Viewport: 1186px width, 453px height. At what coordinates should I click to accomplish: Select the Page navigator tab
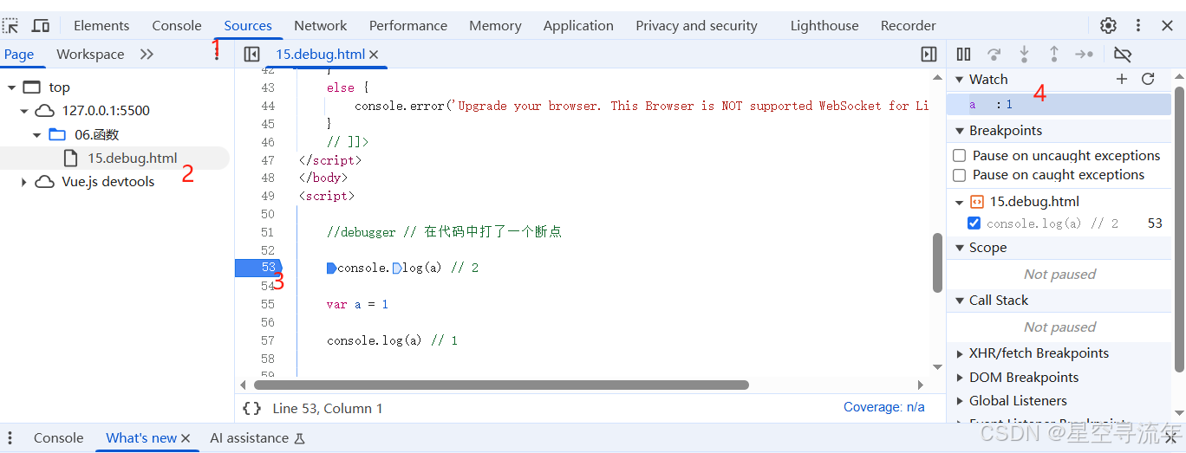(19, 55)
